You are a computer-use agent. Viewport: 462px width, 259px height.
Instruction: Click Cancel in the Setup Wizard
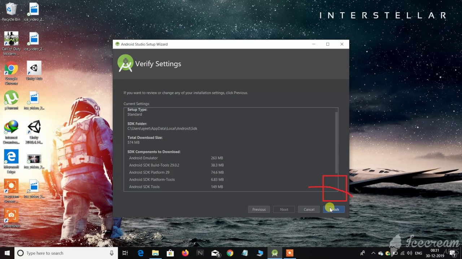pos(309,209)
